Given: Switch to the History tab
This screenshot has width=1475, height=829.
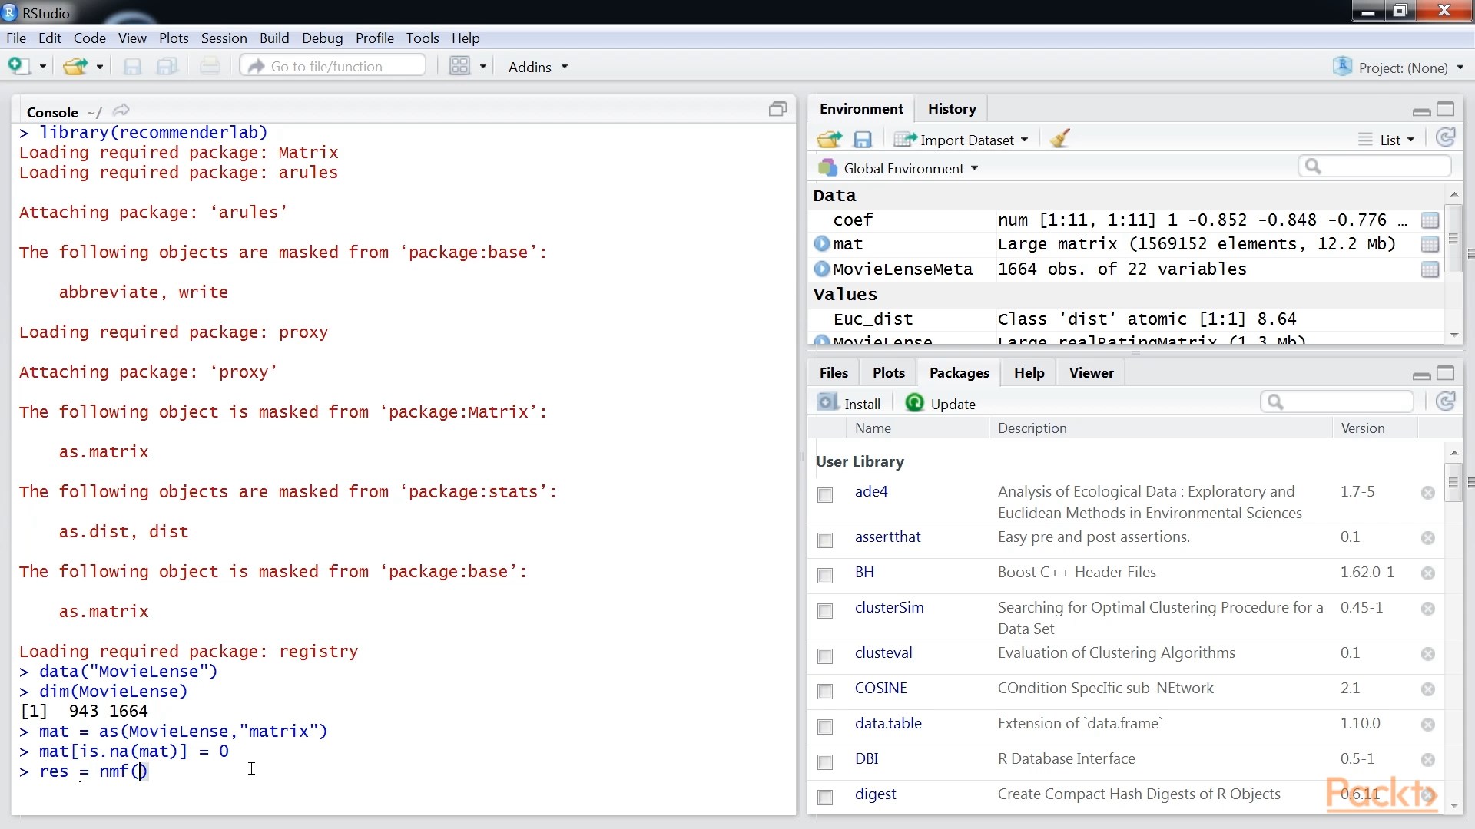Looking at the screenshot, I should click(x=952, y=109).
